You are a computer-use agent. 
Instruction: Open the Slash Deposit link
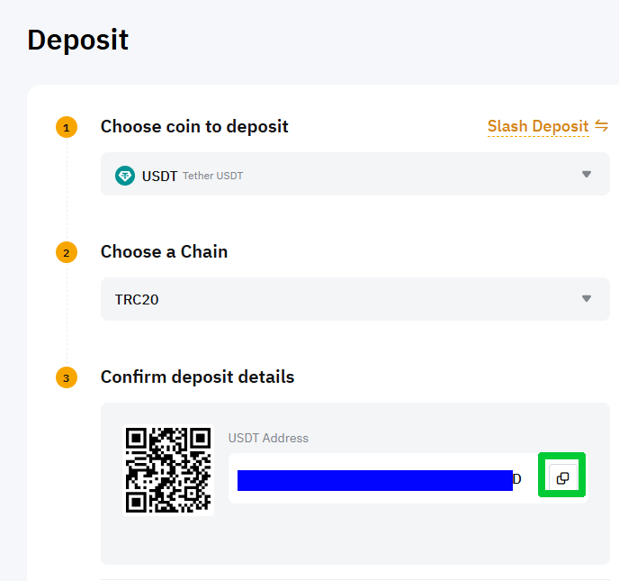pos(538,126)
